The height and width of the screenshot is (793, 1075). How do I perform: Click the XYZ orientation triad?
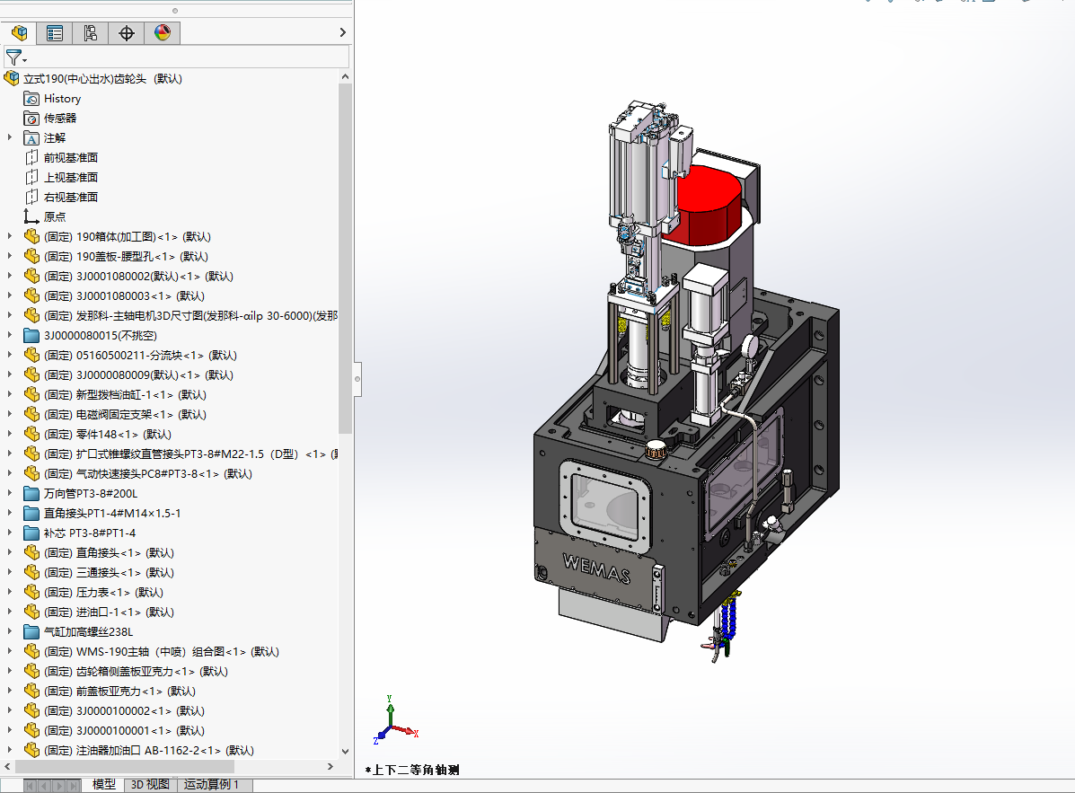[395, 721]
